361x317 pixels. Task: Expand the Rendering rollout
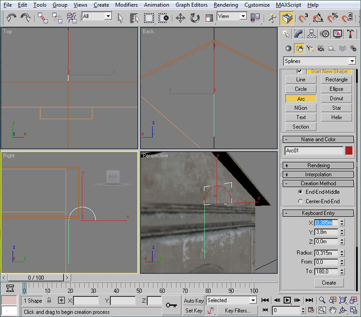[x=319, y=166]
